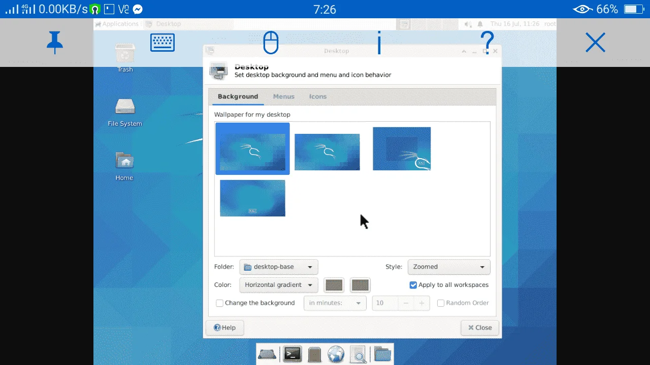Screen dimensions: 650x365
Task: Enable Change the background checkbox
Action: (220, 303)
